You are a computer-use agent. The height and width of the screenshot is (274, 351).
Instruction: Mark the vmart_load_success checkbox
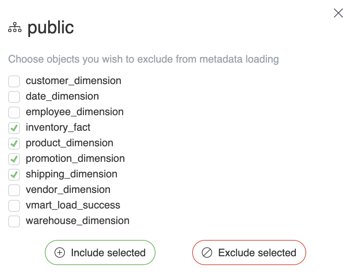[14, 205]
